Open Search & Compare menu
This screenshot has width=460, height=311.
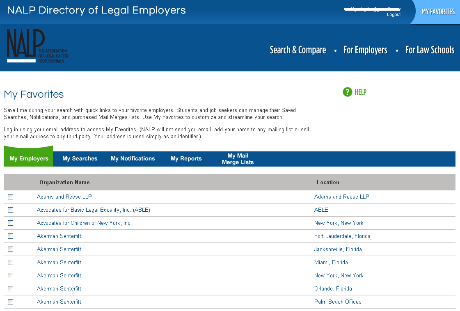tap(298, 50)
